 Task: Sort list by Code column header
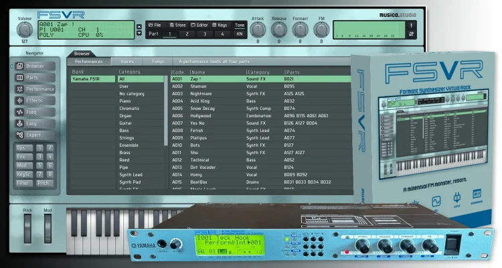[178, 72]
